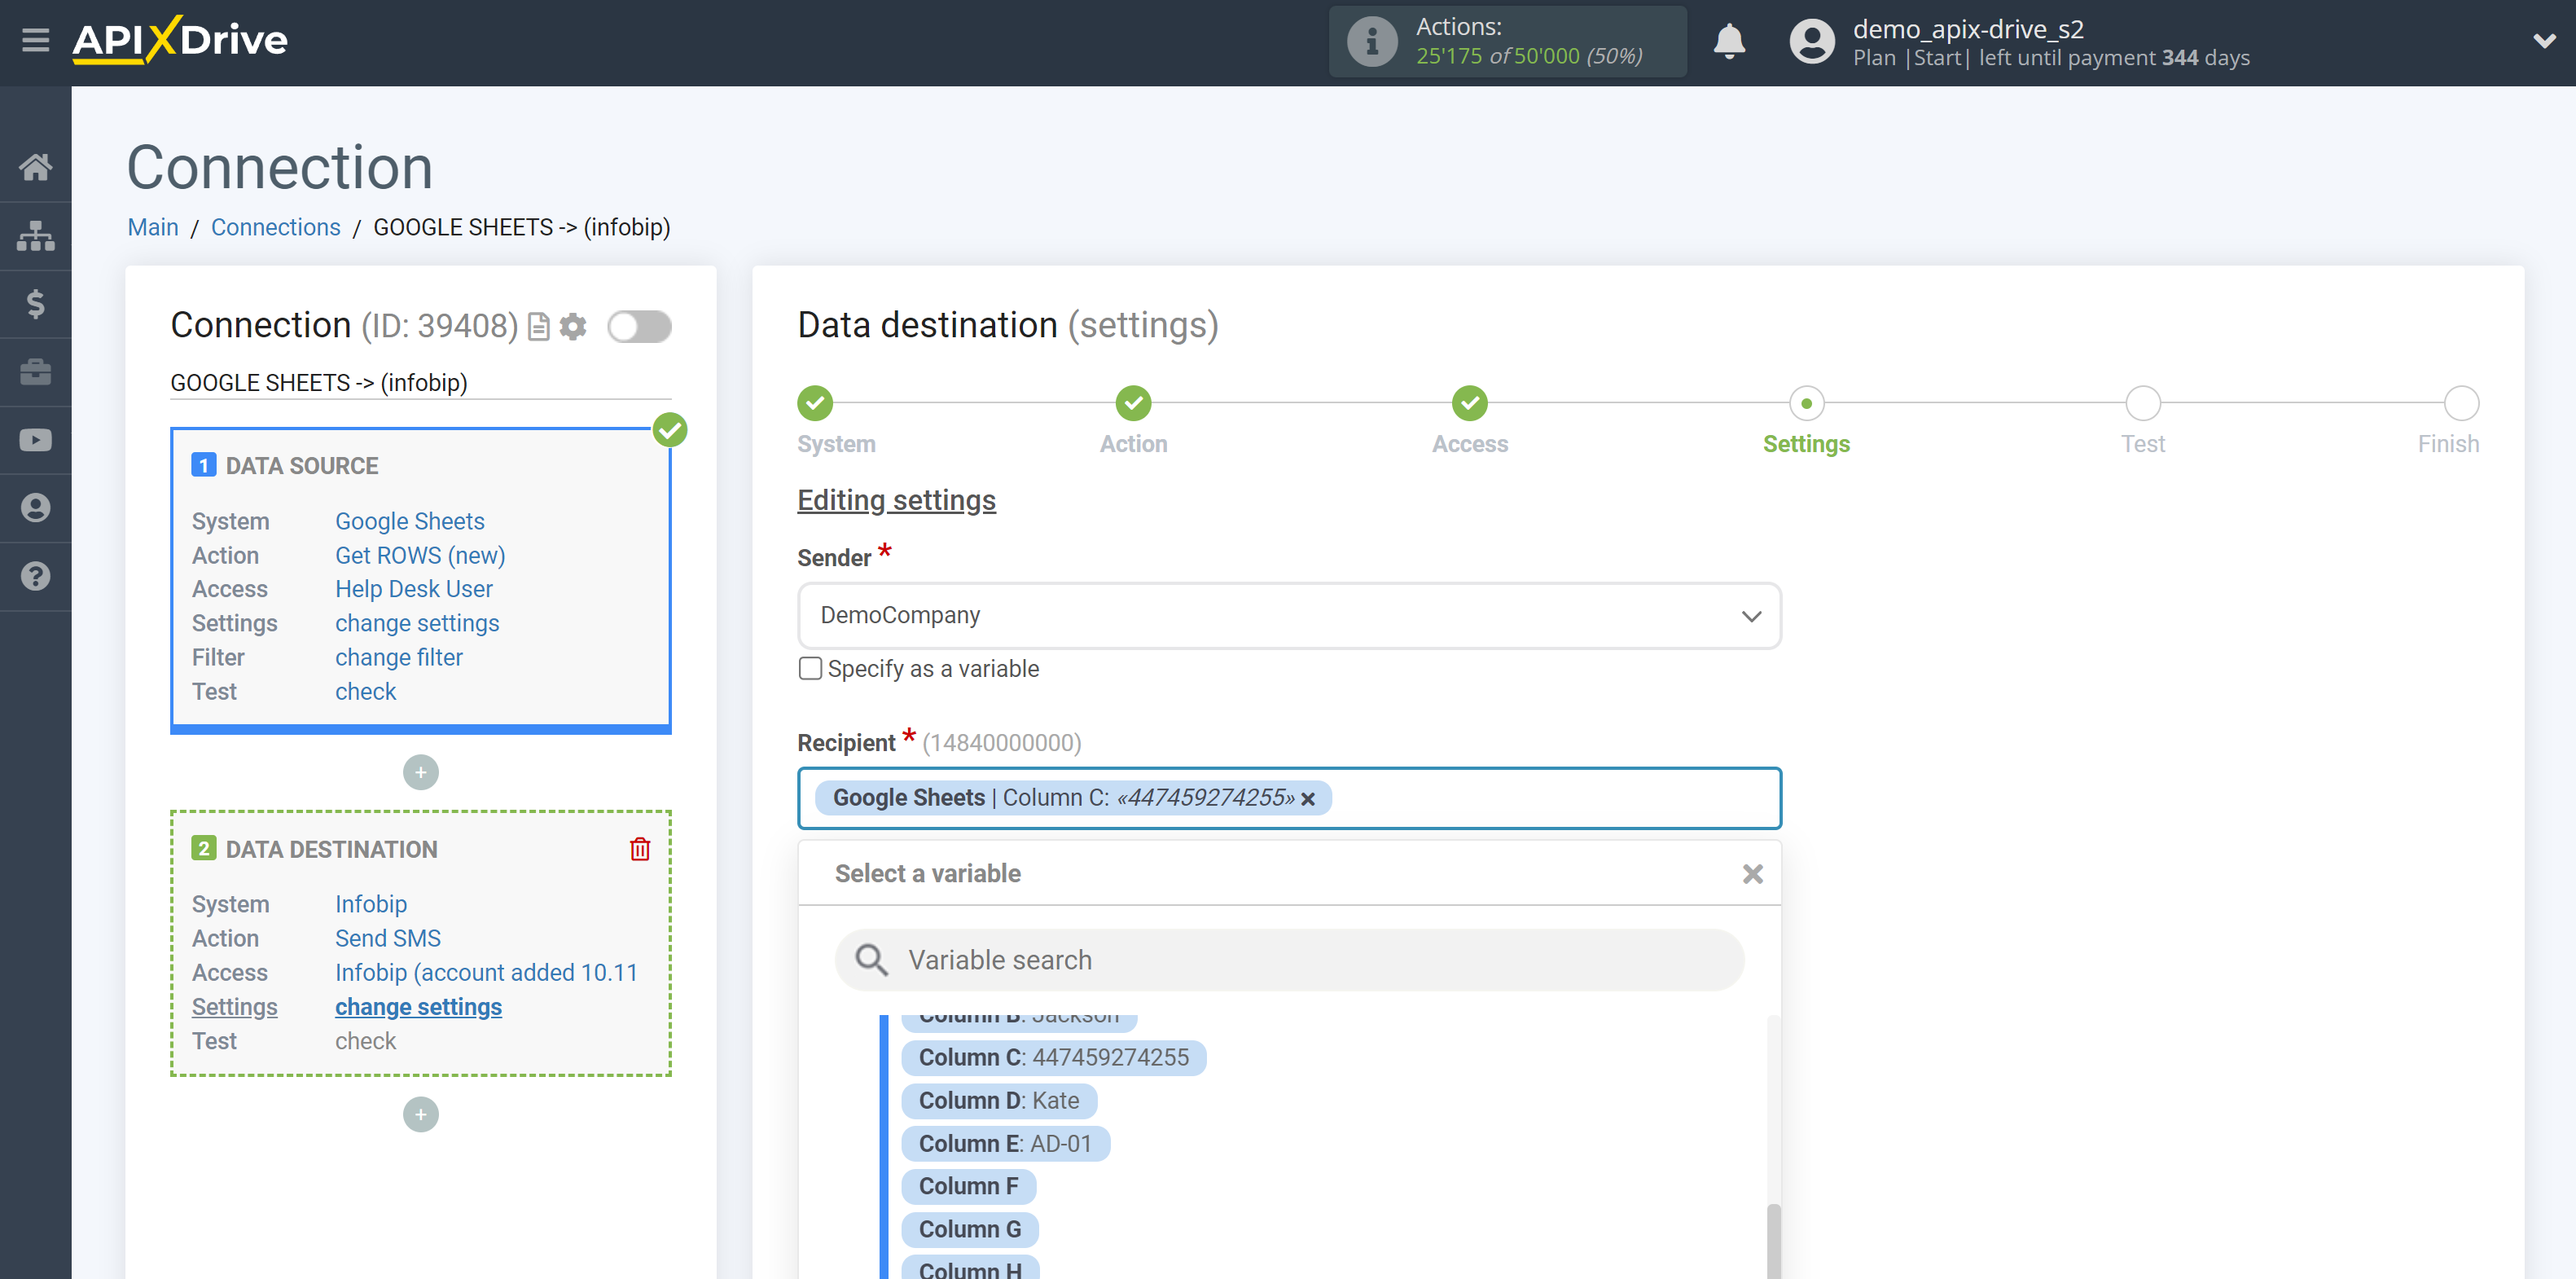This screenshot has height=1279, width=2576.
Task: Close the Select a variable panel
Action: [1752, 874]
